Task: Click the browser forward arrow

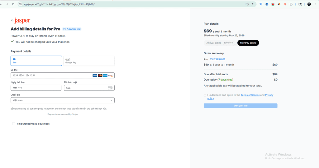Action: click(x=7, y=4)
